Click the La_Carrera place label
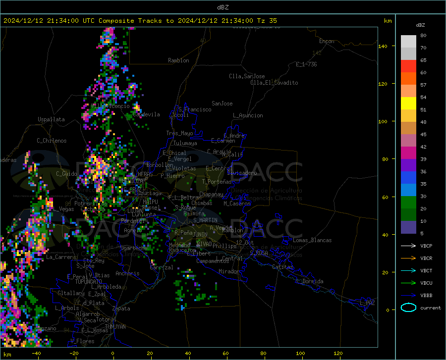 tap(61, 257)
